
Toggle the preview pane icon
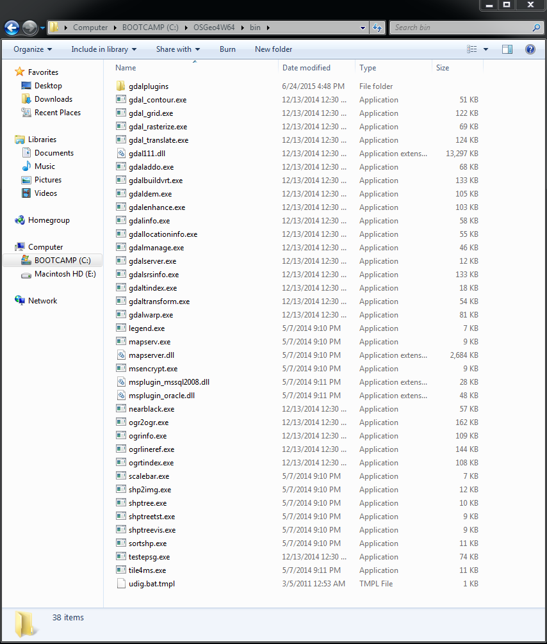point(507,49)
